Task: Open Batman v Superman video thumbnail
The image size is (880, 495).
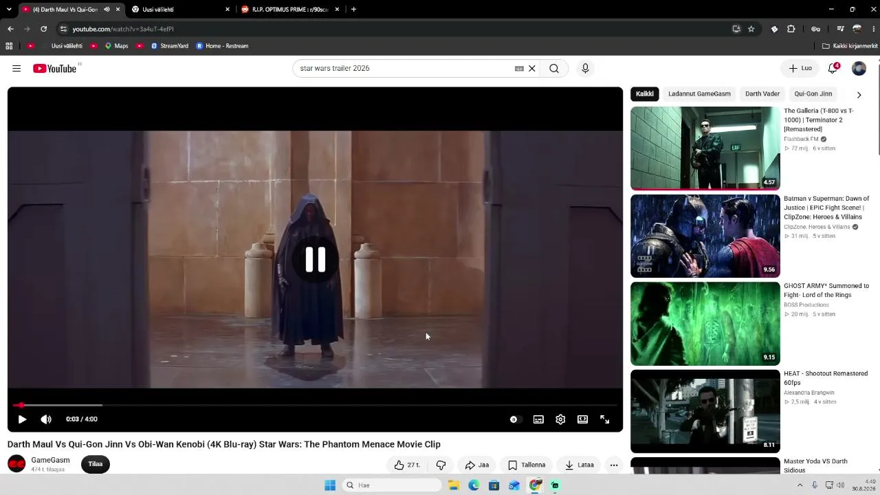Action: click(x=705, y=236)
